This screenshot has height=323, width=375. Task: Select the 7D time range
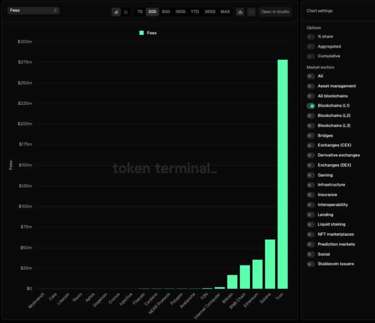[140, 11]
